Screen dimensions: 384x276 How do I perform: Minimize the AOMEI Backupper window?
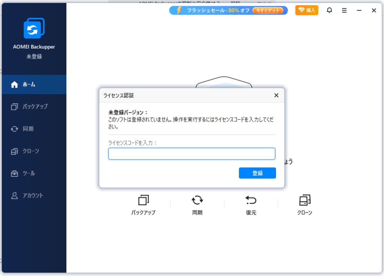pos(359,10)
